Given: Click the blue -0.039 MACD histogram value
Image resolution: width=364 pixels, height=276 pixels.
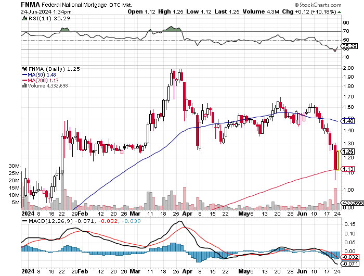Looking at the screenshot, I should (x=131, y=221).
